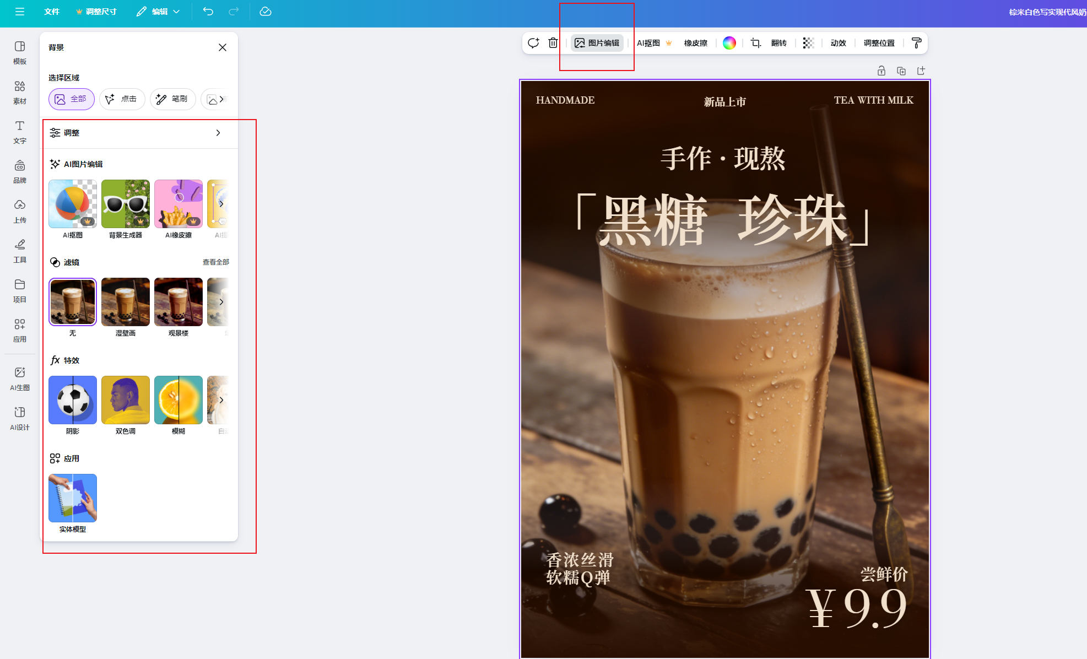Click the rainbow color wheel swatch
The width and height of the screenshot is (1087, 659).
point(729,43)
